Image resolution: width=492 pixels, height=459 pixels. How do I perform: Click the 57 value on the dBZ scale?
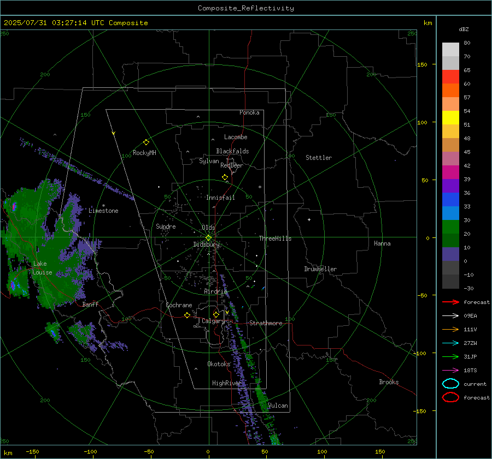(x=467, y=98)
